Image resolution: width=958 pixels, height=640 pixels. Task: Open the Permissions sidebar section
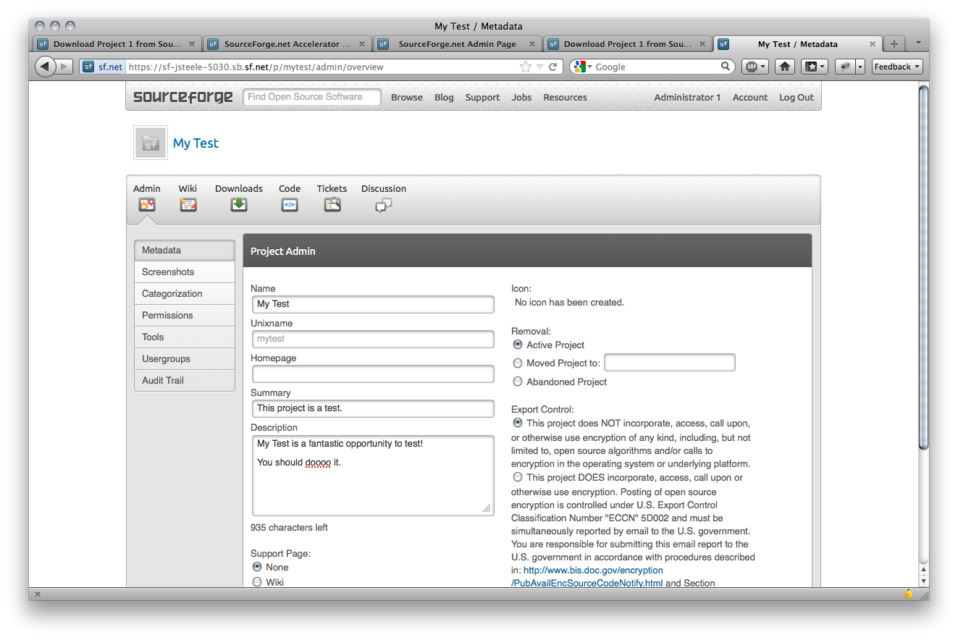coord(167,315)
